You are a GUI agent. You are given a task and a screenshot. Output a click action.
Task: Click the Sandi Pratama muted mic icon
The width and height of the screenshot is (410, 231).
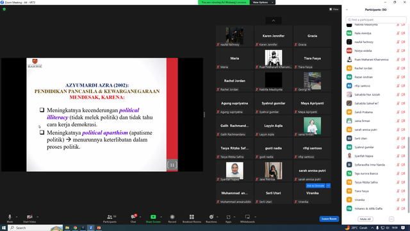pyautogui.click(x=398, y=112)
